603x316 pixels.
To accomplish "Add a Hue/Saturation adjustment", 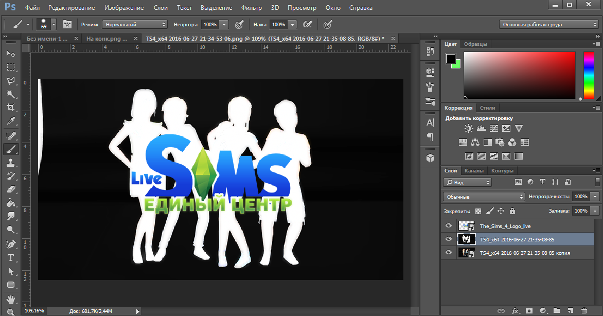I will click(x=463, y=143).
